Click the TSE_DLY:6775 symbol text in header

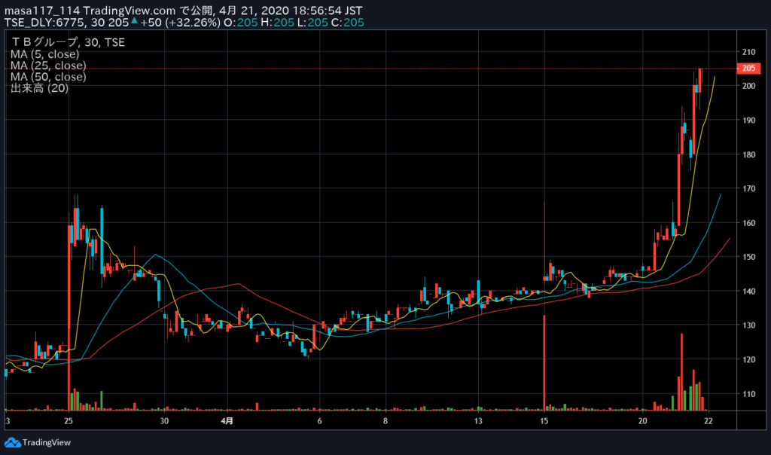(45, 23)
